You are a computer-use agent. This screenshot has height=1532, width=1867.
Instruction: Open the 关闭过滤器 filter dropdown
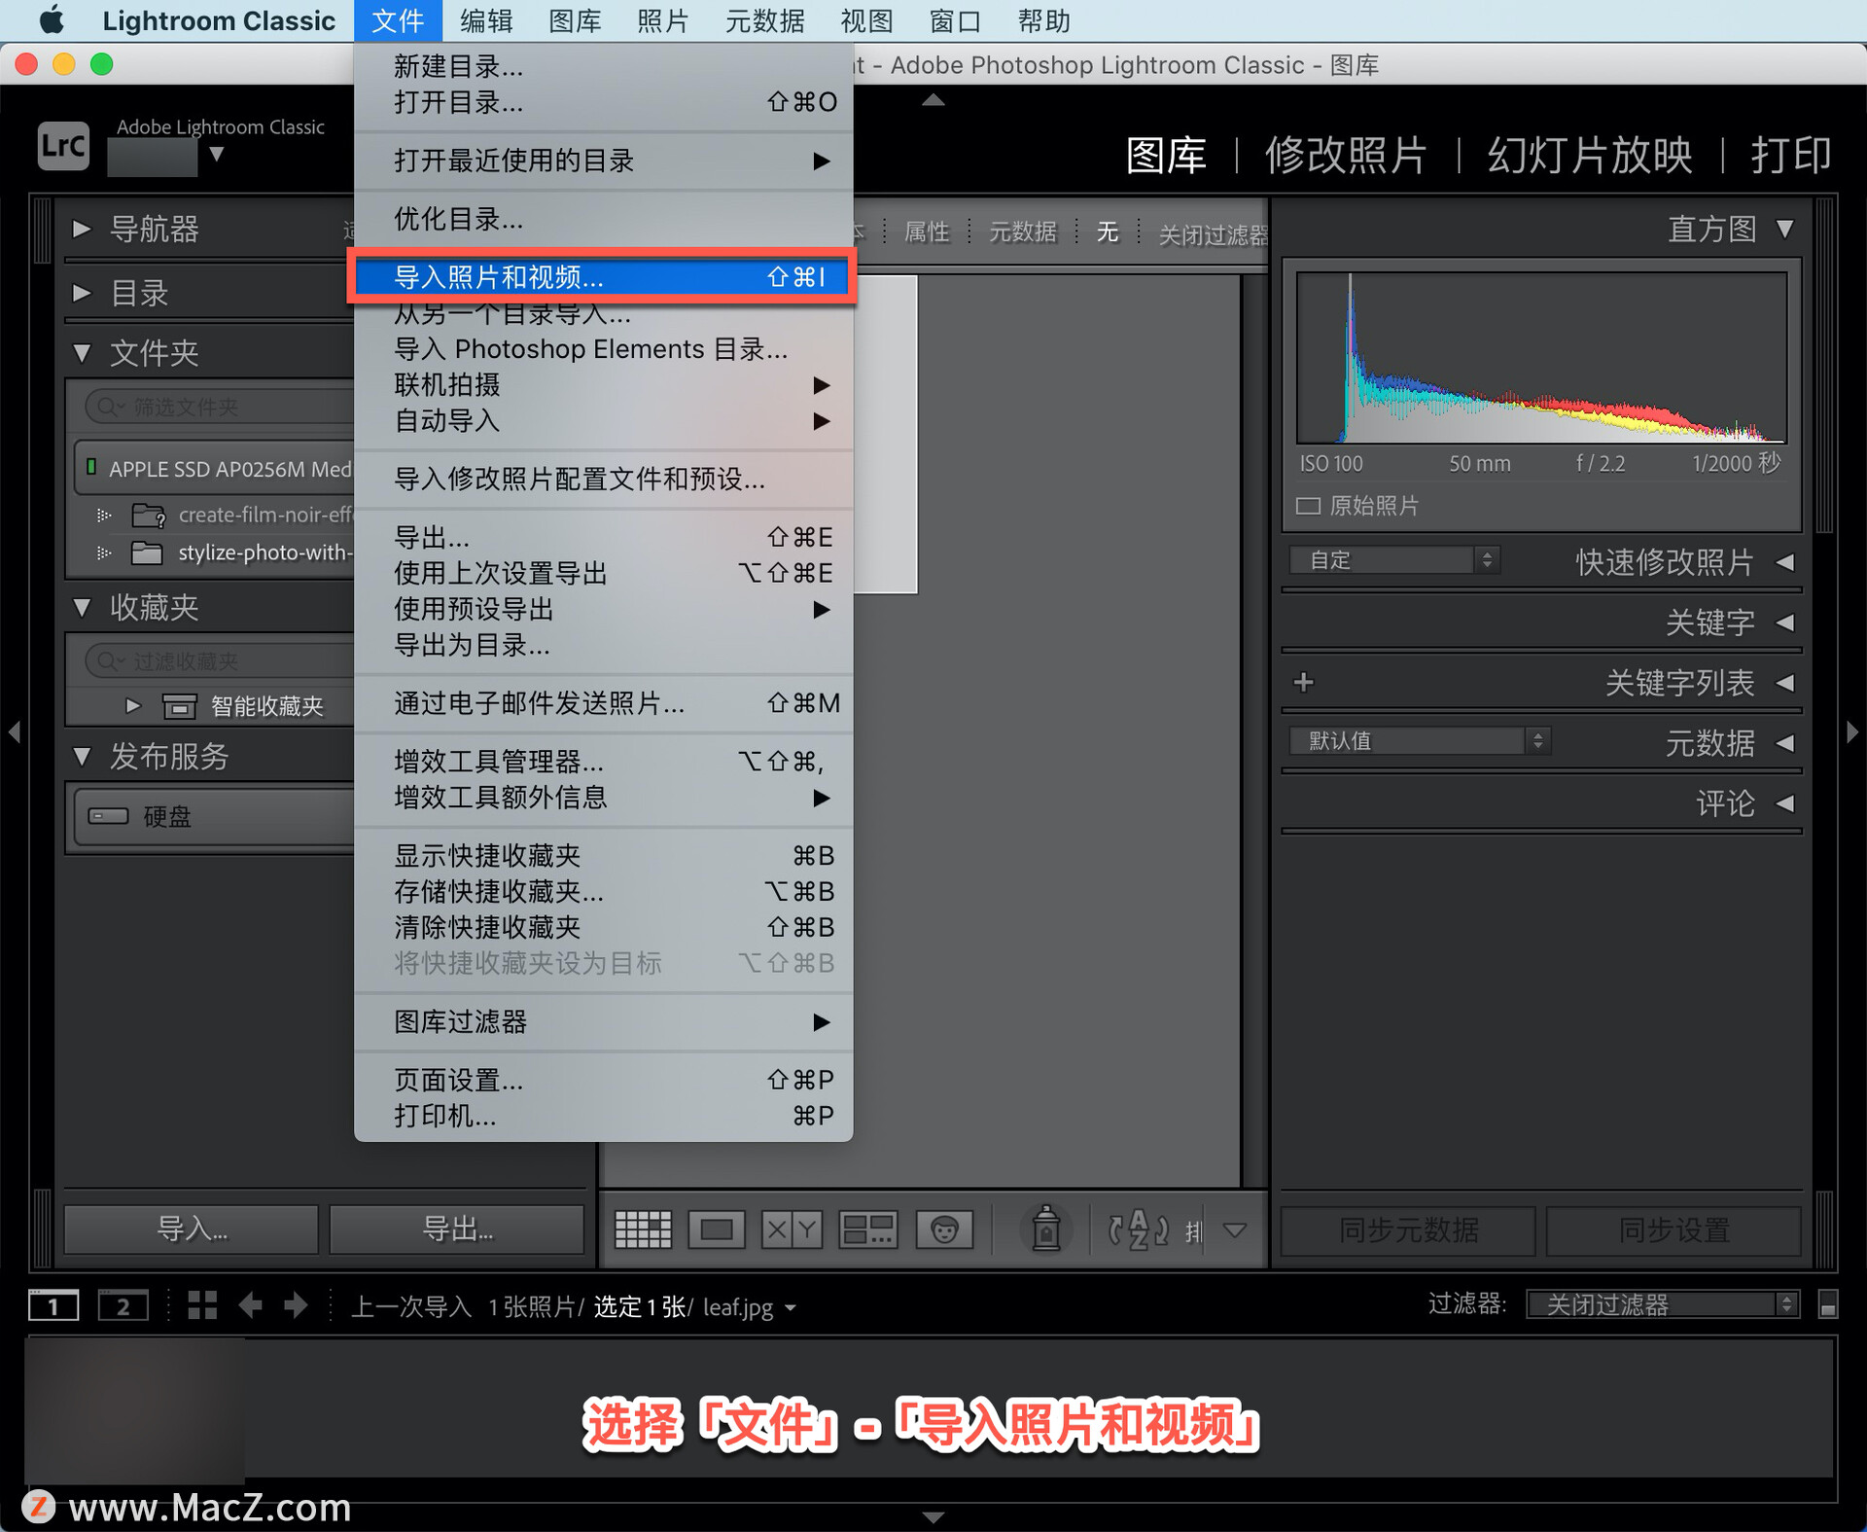(1663, 1304)
